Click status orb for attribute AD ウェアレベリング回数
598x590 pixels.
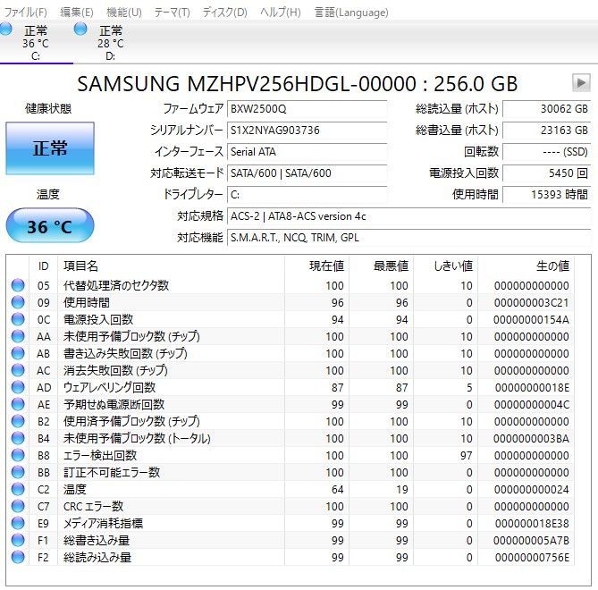[x=18, y=387]
